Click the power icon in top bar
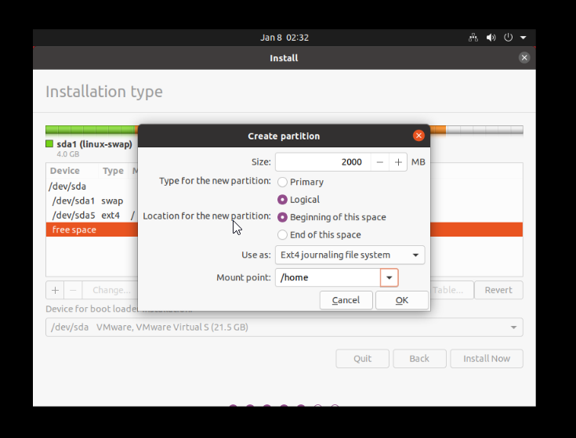The height and width of the screenshot is (438, 576). coord(508,38)
